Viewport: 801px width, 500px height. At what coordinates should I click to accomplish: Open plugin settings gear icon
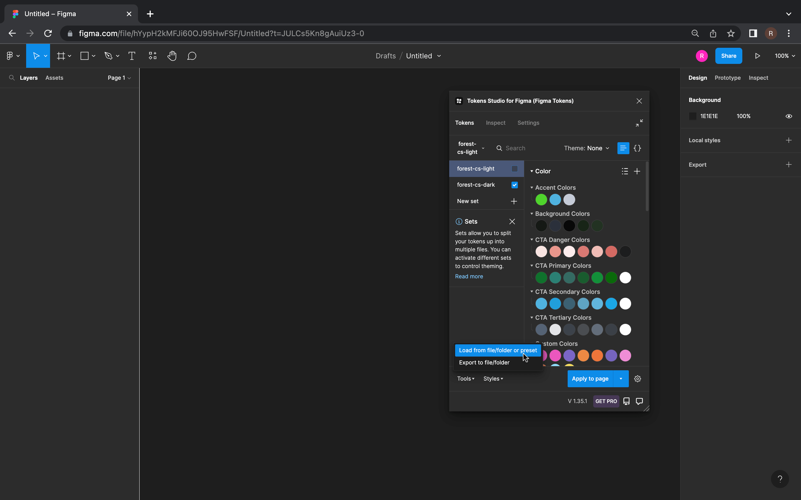(637, 379)
